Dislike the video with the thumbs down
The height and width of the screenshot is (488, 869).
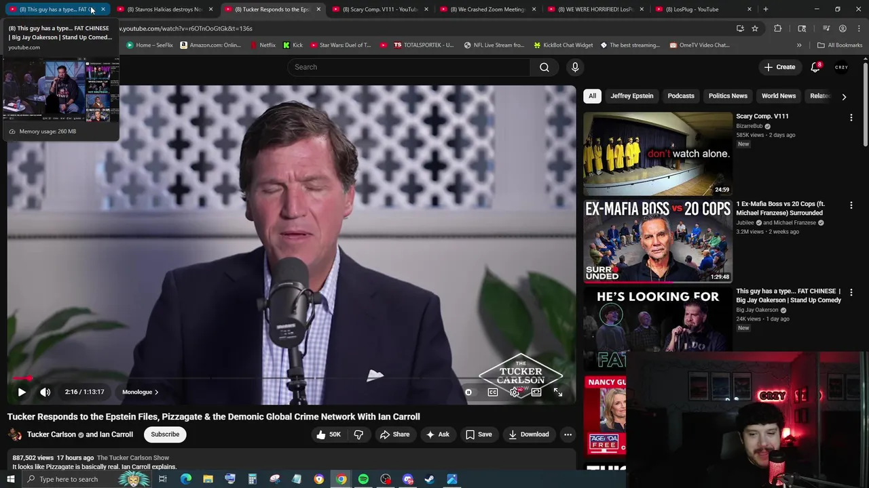click(358, 434)
